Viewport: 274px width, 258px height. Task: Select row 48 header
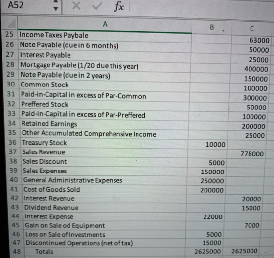(17, 251)
